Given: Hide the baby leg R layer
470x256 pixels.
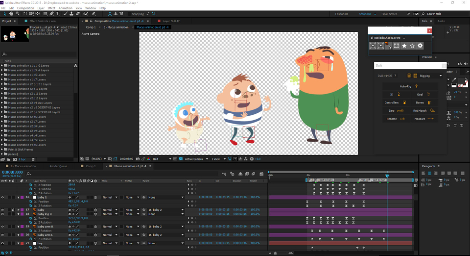Looking at the screenshot, I should click(2, 214).
